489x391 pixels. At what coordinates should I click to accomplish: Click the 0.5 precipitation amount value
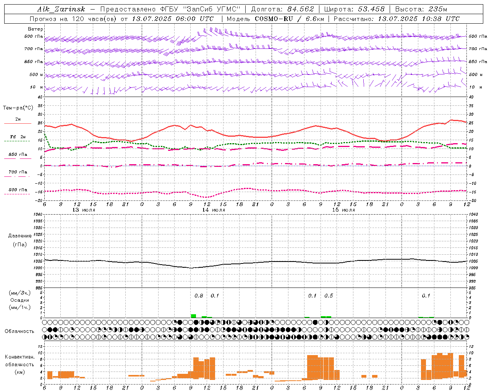[329, 296]
